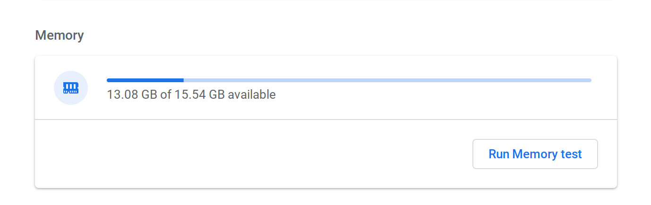Start the Run Memory test button
Screen dimensions: 651x205
(x=535, y=154)
